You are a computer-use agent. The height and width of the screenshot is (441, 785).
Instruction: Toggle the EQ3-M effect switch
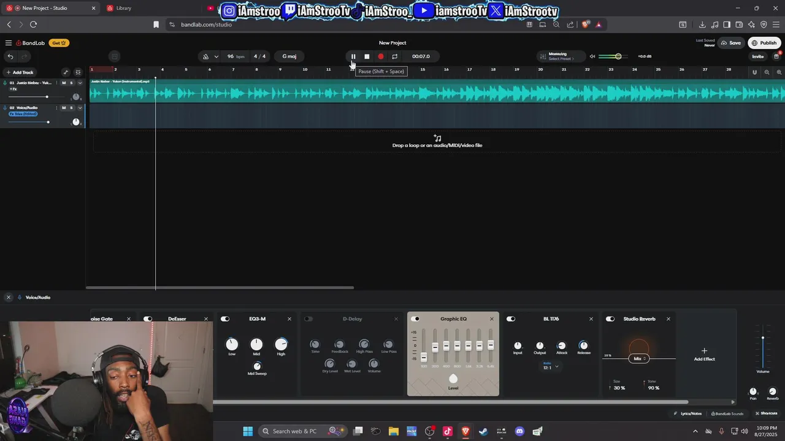click(x=225, y=319)
